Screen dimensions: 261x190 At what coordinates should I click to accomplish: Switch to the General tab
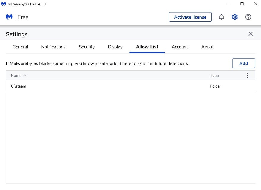20,47
